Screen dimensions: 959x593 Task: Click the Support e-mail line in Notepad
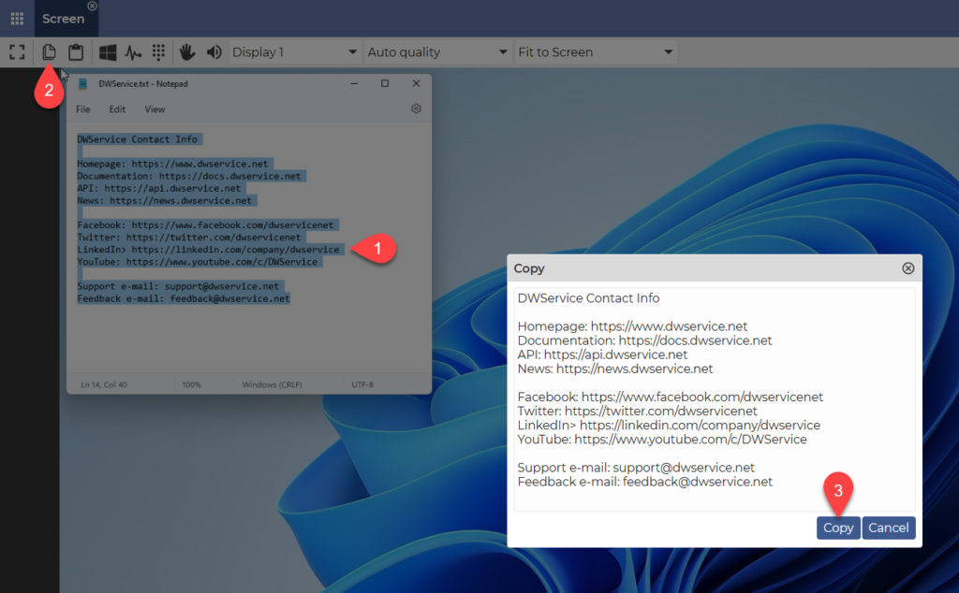coord(178,286)
